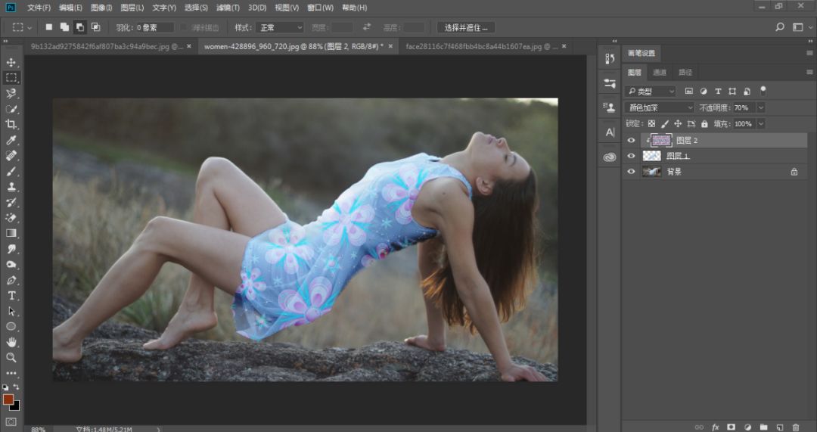The image size is (817, 432).
Task: Choose the Clone Stamp tool
Action: (x=11, y=187)
